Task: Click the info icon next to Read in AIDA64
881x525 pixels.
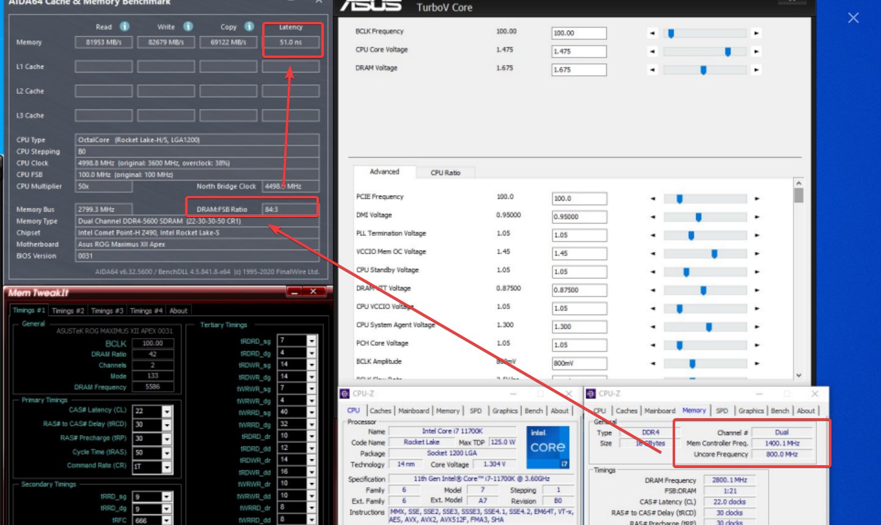Action: coord(125,26)
